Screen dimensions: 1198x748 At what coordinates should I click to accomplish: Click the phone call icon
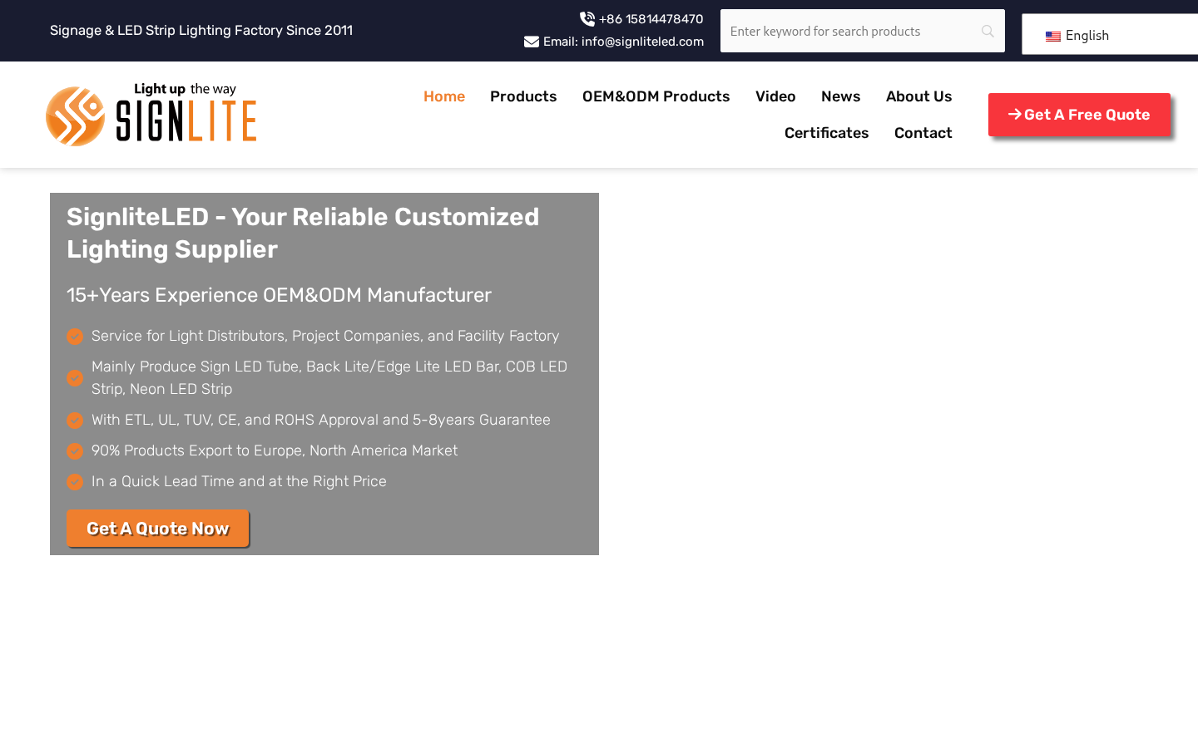click(x=587, y=18)
